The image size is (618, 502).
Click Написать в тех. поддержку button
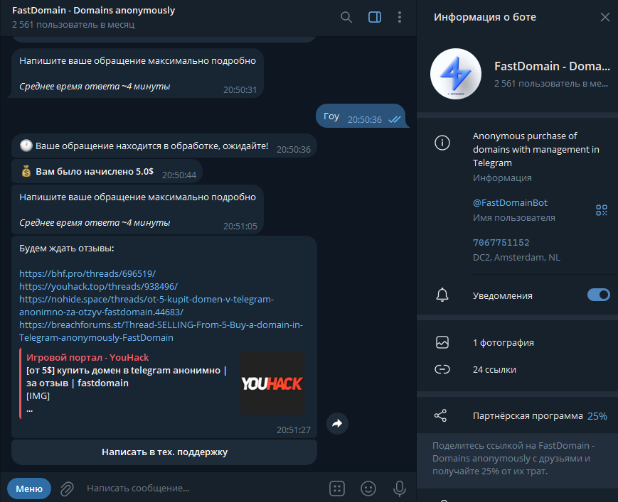click(164, 452)
